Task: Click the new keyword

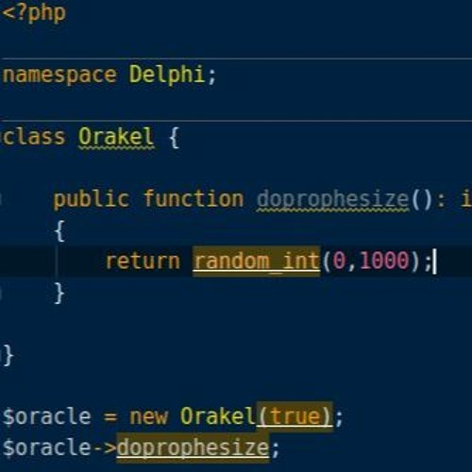Action: [148, 417]
